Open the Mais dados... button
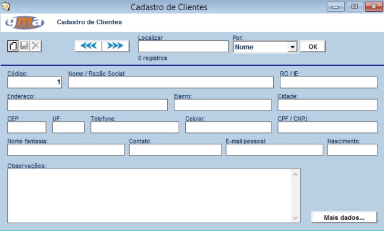The width and height of the screenshot is (384, 231). [344, 217]
